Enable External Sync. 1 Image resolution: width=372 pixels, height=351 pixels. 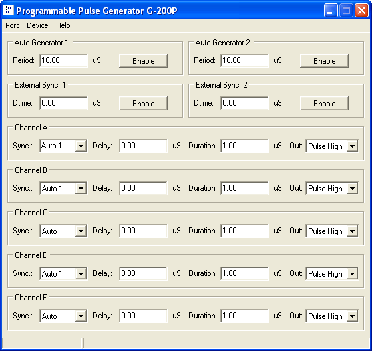143,103
